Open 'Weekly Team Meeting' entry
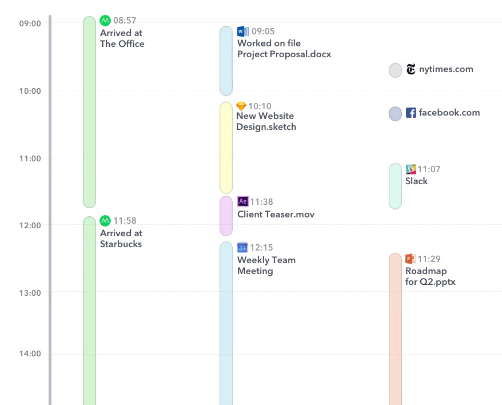 coord(266,265)
